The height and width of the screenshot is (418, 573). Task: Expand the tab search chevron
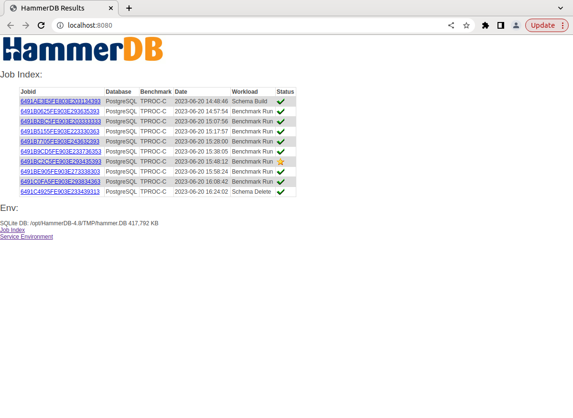[561, 8]
